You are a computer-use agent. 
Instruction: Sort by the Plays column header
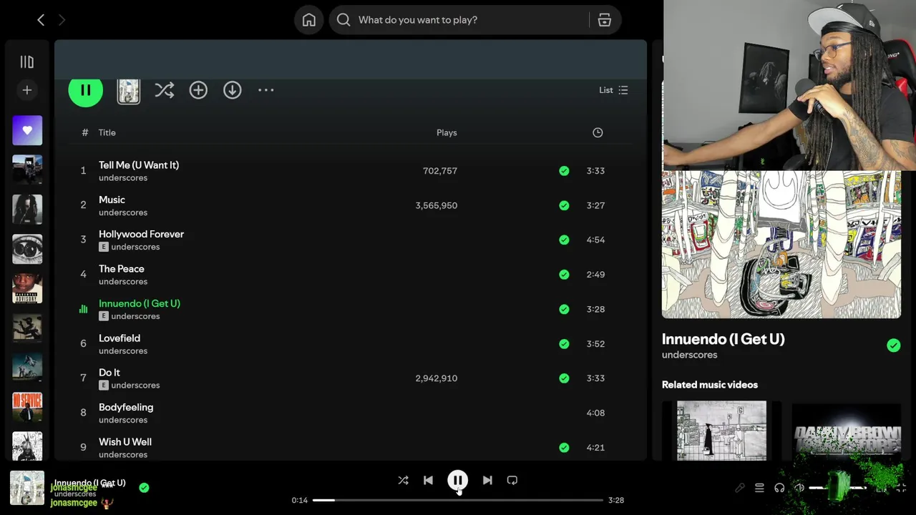(447, 132)
